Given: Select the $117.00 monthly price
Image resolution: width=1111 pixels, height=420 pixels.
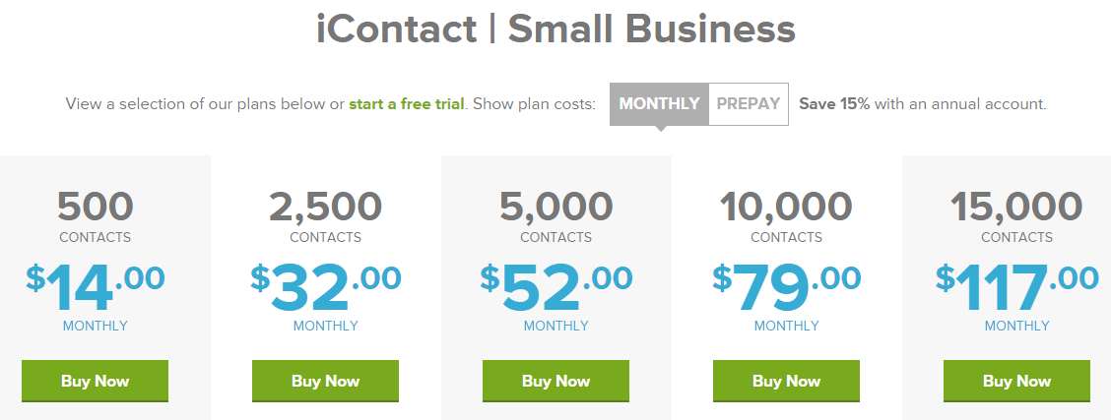Looking at the screenshot, I should 1016,288.
